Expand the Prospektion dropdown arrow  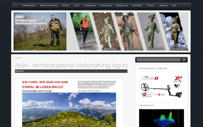95,6
